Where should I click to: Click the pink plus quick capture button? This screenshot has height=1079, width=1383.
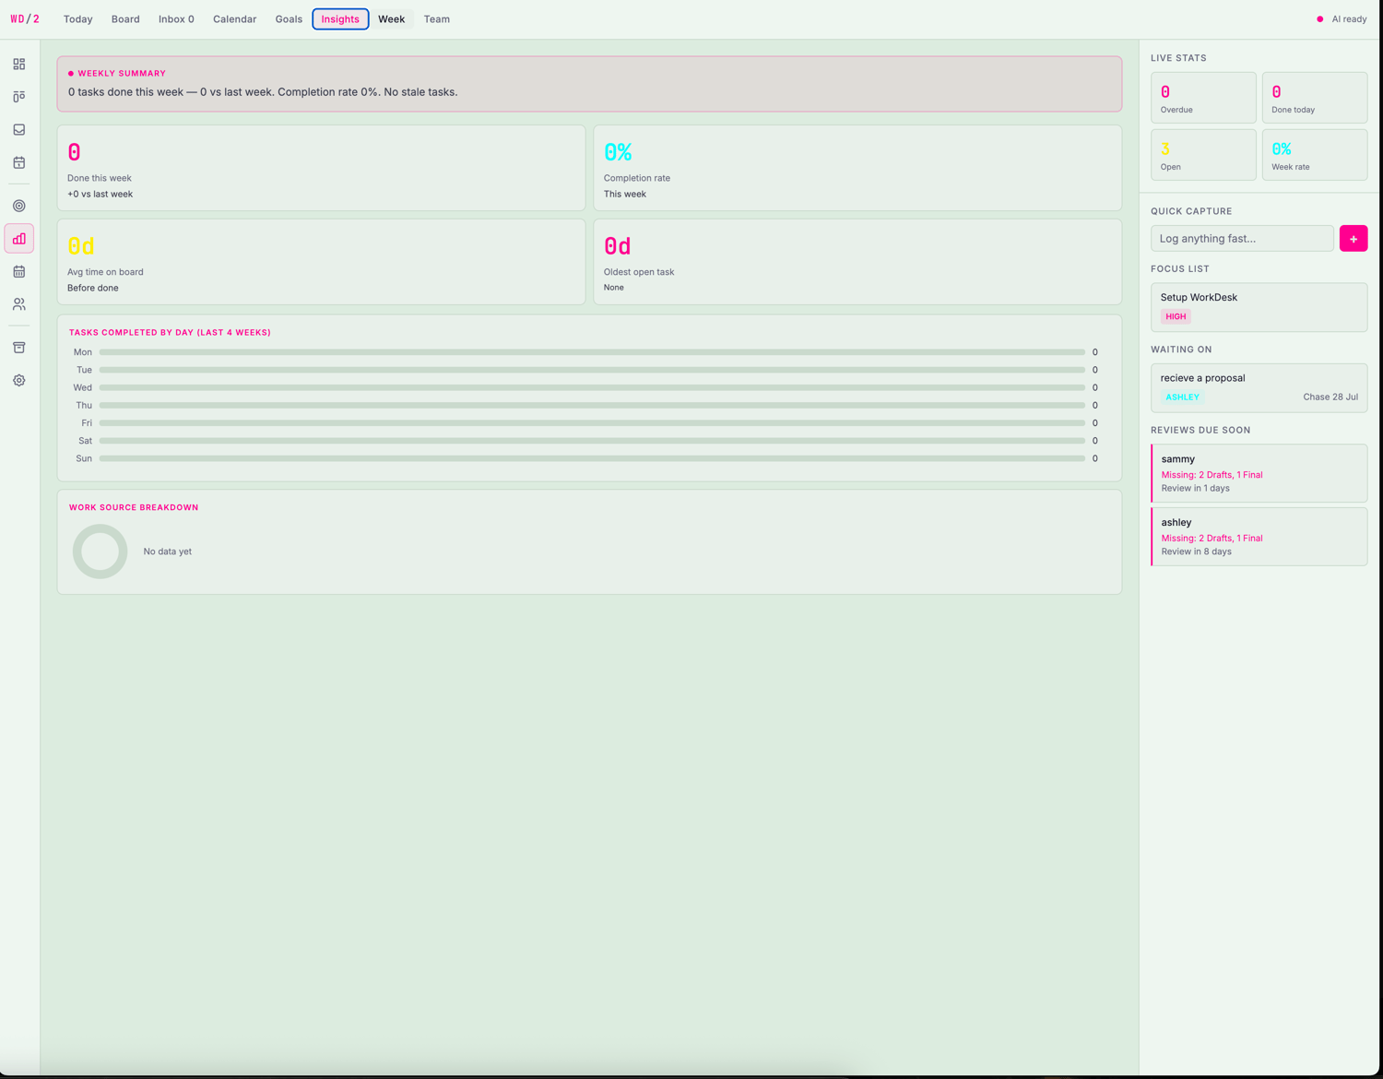click(1353, 239)
